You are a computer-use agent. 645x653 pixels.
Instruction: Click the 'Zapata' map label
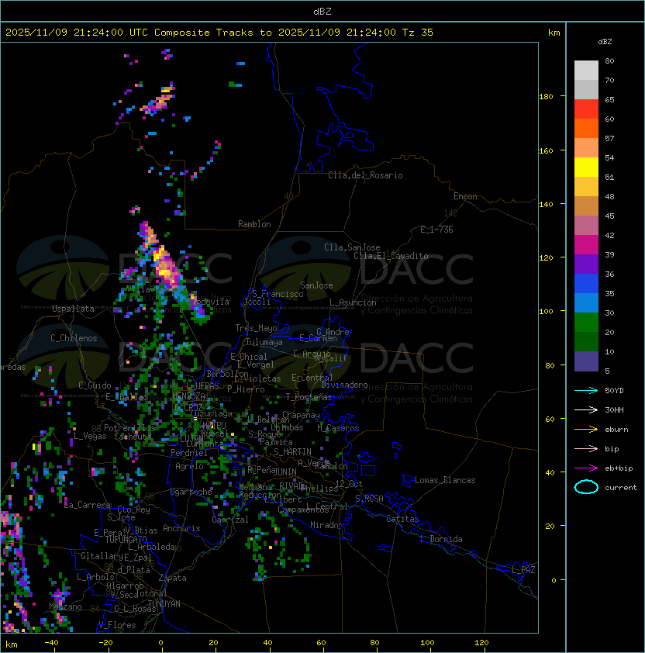[x=172, y=578]
